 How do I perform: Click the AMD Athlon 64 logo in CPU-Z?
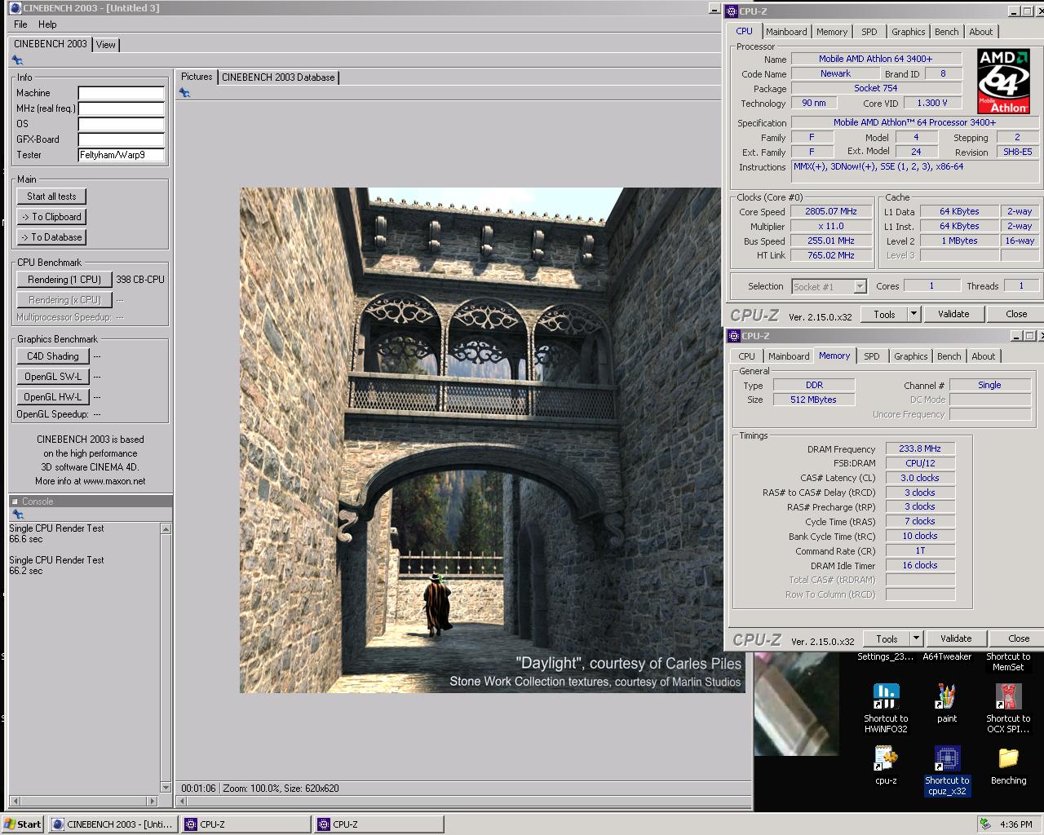[x=1004, y=81]
